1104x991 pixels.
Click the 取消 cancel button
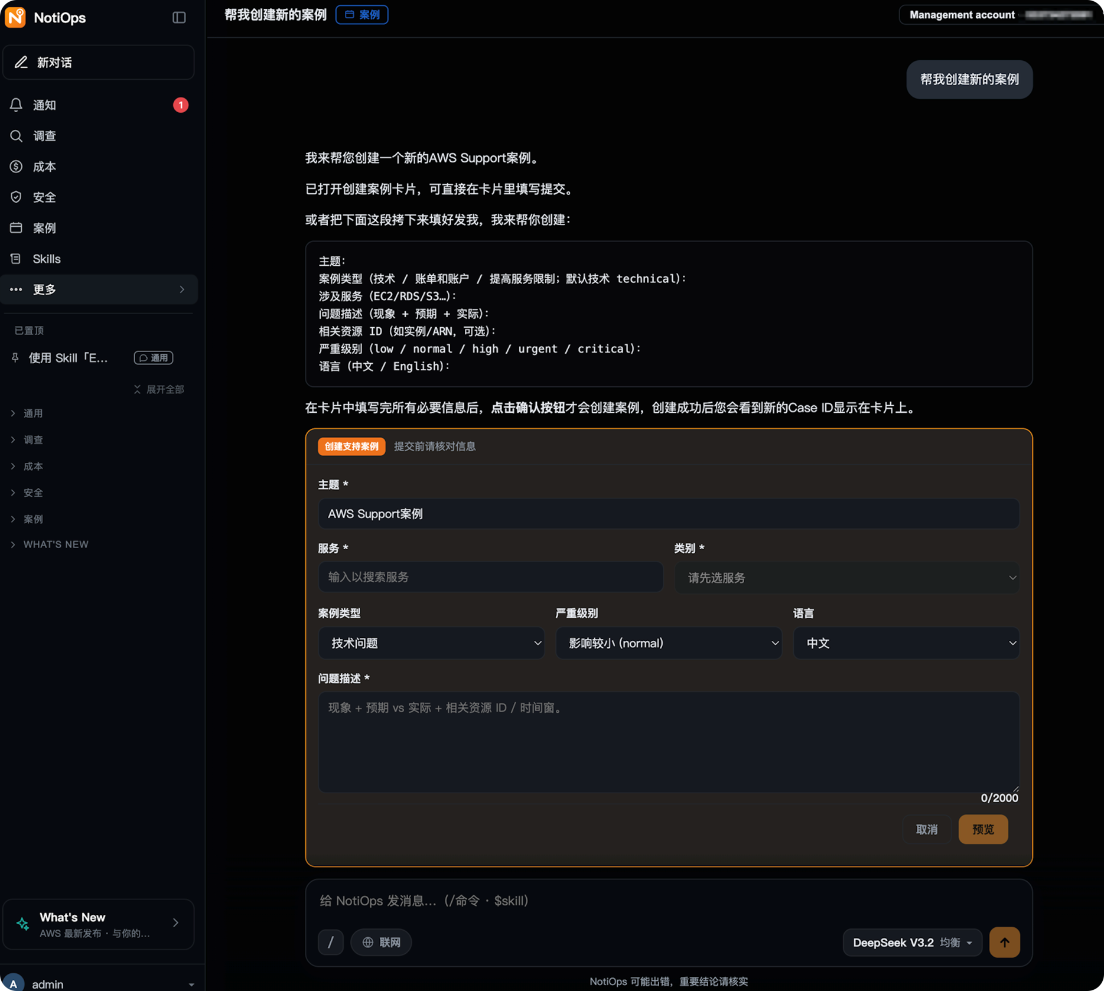click(x=926, y=829)
